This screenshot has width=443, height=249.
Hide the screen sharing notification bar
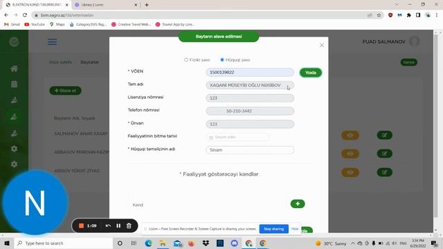point(295,229)
